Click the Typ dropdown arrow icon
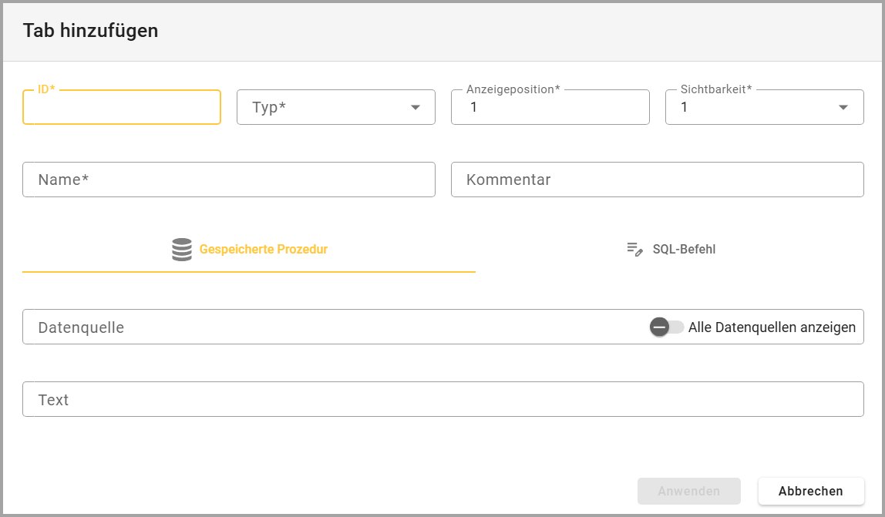The width and height of the screenshot is (885, 517). pyautogui.click(x=416, y=108)
